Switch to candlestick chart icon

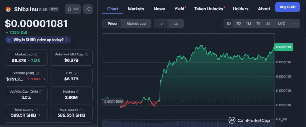176,24
